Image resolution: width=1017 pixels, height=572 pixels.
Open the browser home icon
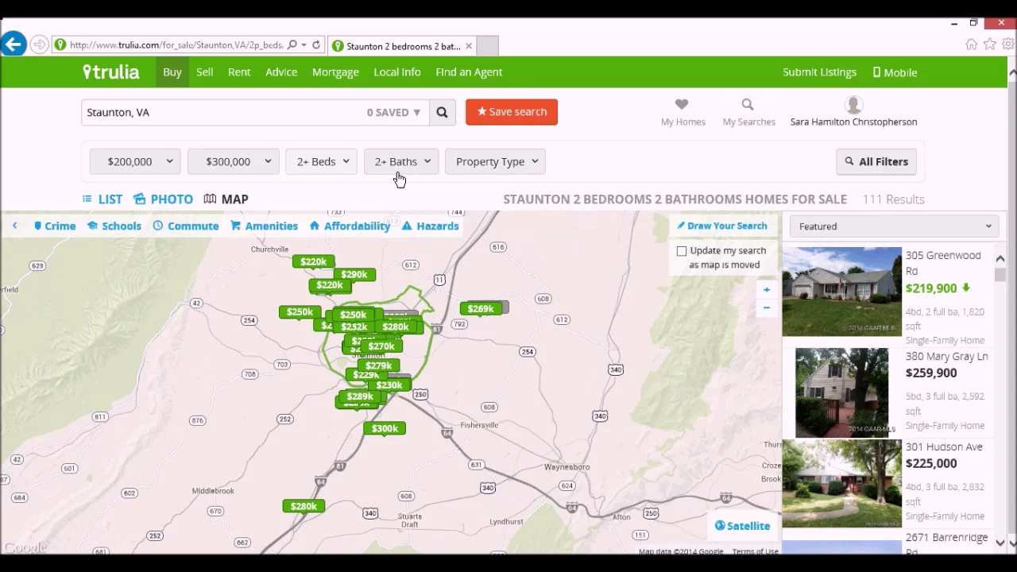pyautogui.click(x=971, y=44)
